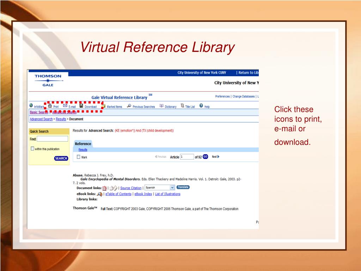361x271 pixels.
Task: Open the eTable of Contents link
Action: click(x=118, y=194)
